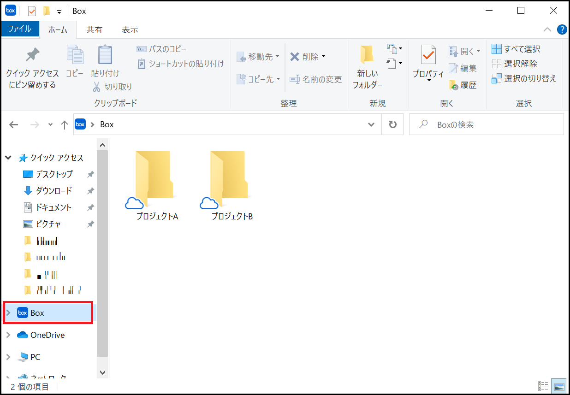
Task: Click 選択の切り替え in the ribbon
Action: pyautogui.click(x=524, y=78)
